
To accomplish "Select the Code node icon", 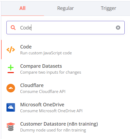I will pyautogui.click(x=11, y=50).
